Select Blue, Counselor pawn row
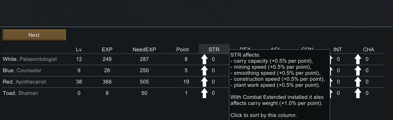Viewport: 393px width, 120px height. (22, 71)
